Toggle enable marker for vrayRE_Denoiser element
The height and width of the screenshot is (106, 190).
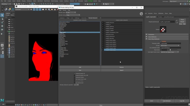point(103,22)
